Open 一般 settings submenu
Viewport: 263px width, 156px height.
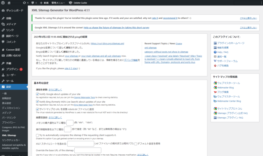[x=4, y=94]
